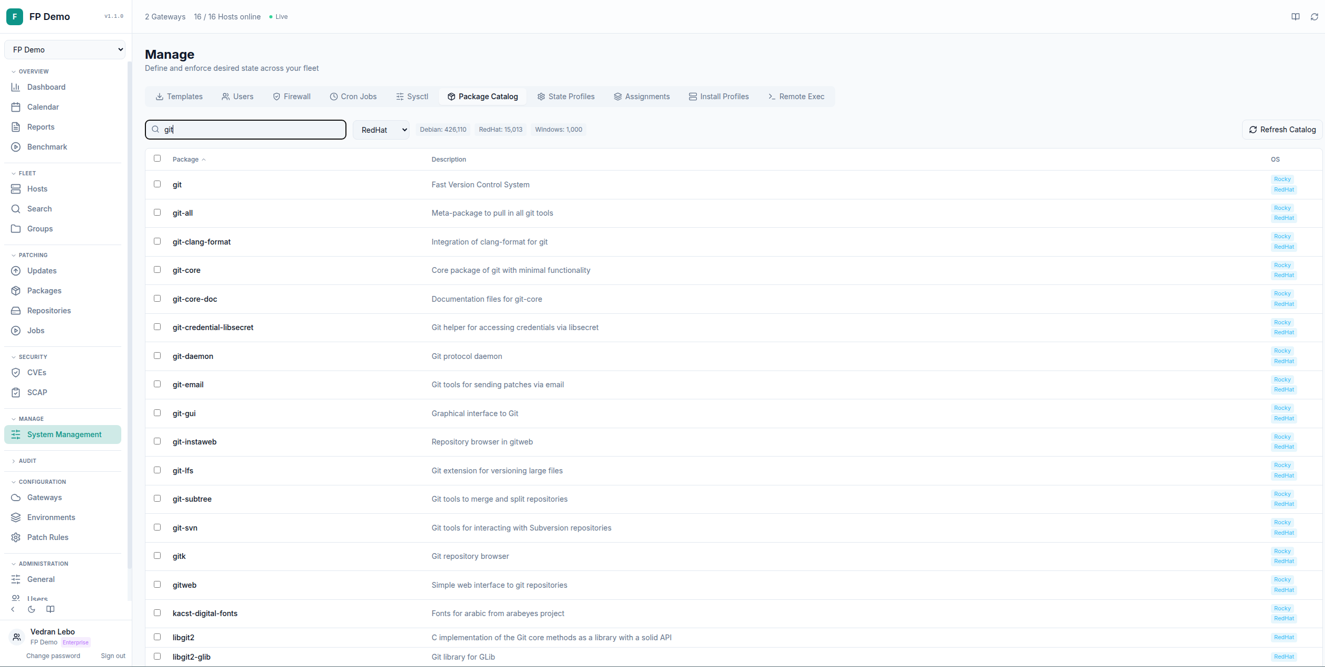Open the documentation book icon top right
Viewport: 1325px width, 667px height.
[x=1295, y=16]
